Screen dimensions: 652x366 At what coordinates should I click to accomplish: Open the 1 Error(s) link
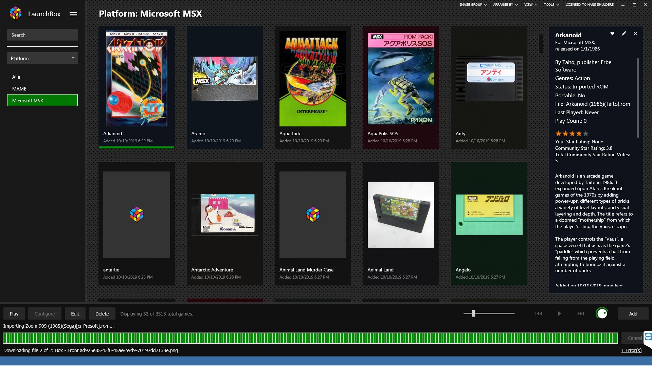(631, 350)
